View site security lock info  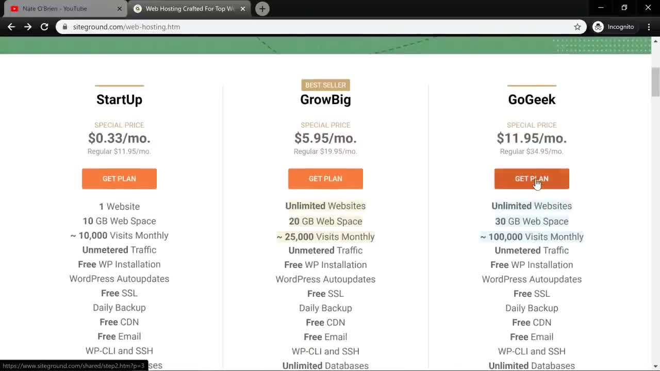point(64,27)
